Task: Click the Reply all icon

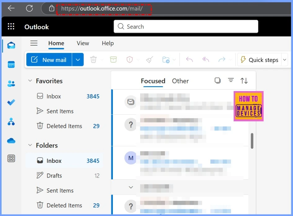Action: [206, 60]
